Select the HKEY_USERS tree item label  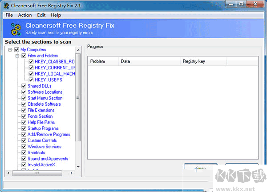(49, 80)
